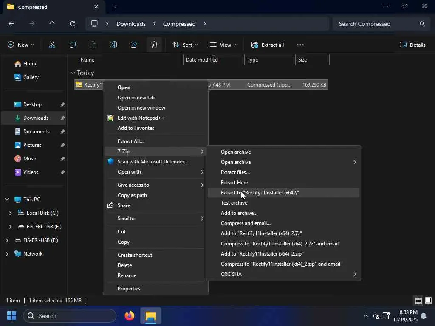Select Properties in the context menu
The height and width of the screenshot is (326, 435).
129,289
